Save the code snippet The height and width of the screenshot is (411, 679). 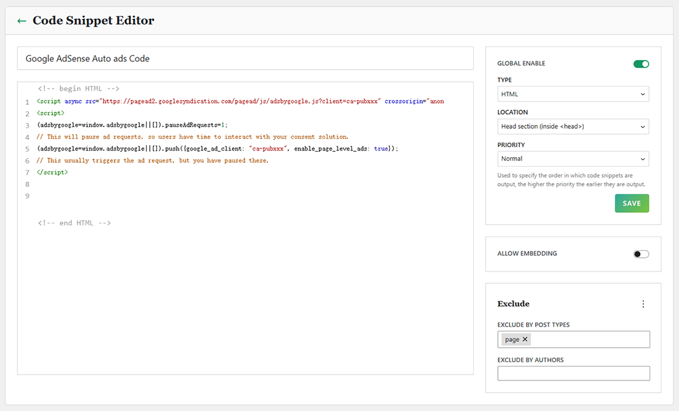coord(631,203)
